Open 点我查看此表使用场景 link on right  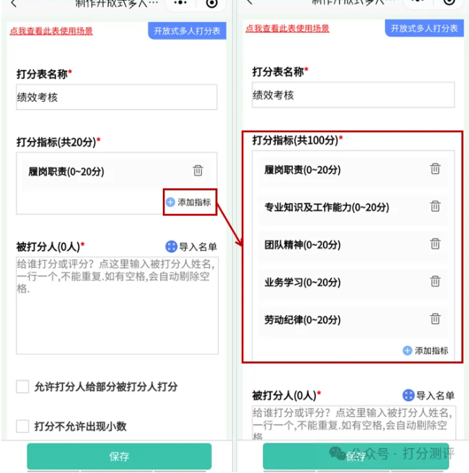pos(287,28)
